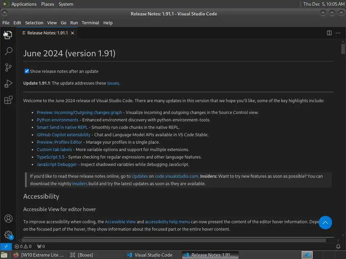The width and height of the screenshot is (346, 259).
Task: Open the GitHub Copilot extensibility link
Action: (x=64, y=135)
